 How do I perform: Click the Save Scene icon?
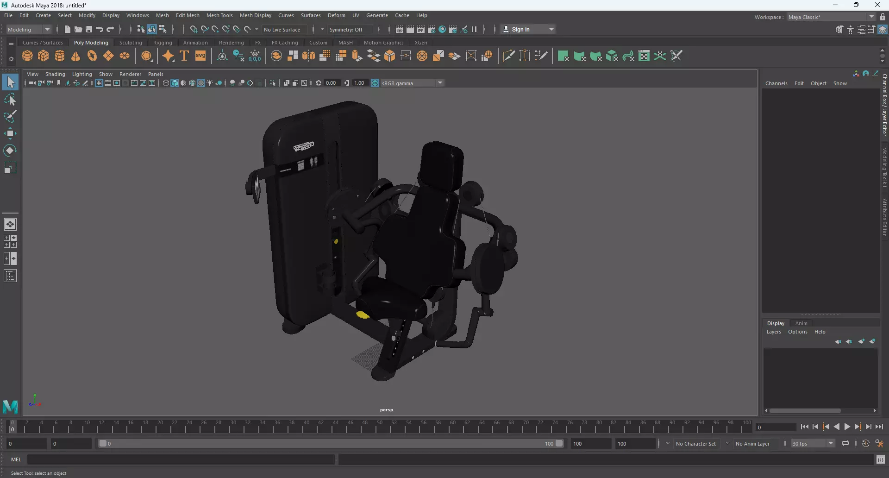[x=89, y=29]
